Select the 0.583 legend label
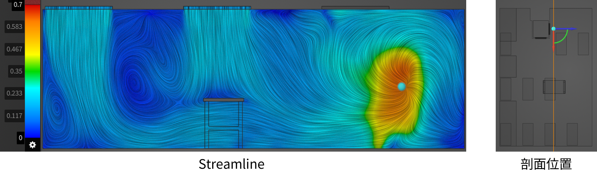 (x=14, y=27)
